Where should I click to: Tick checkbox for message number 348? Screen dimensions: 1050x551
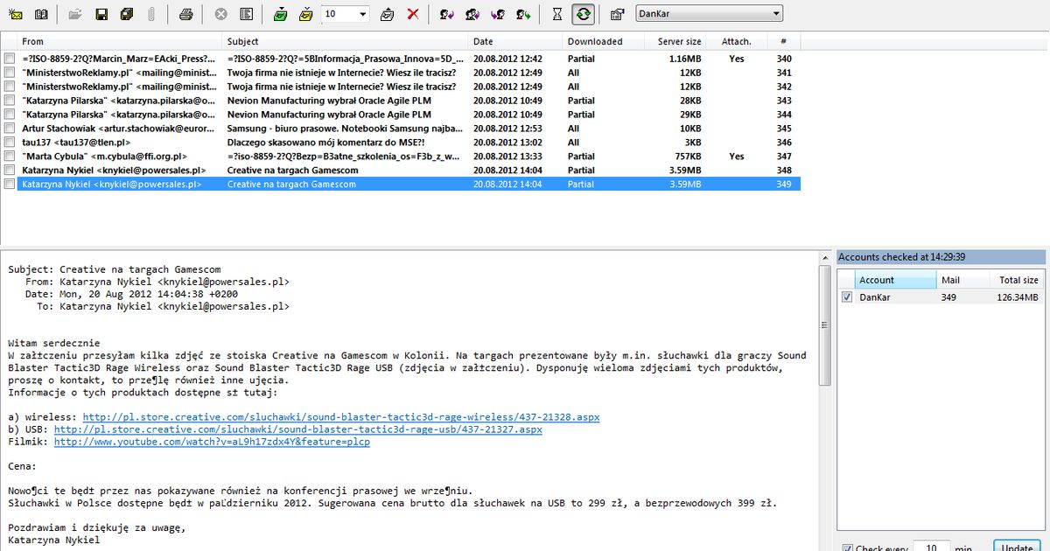[x=9, y=171]
